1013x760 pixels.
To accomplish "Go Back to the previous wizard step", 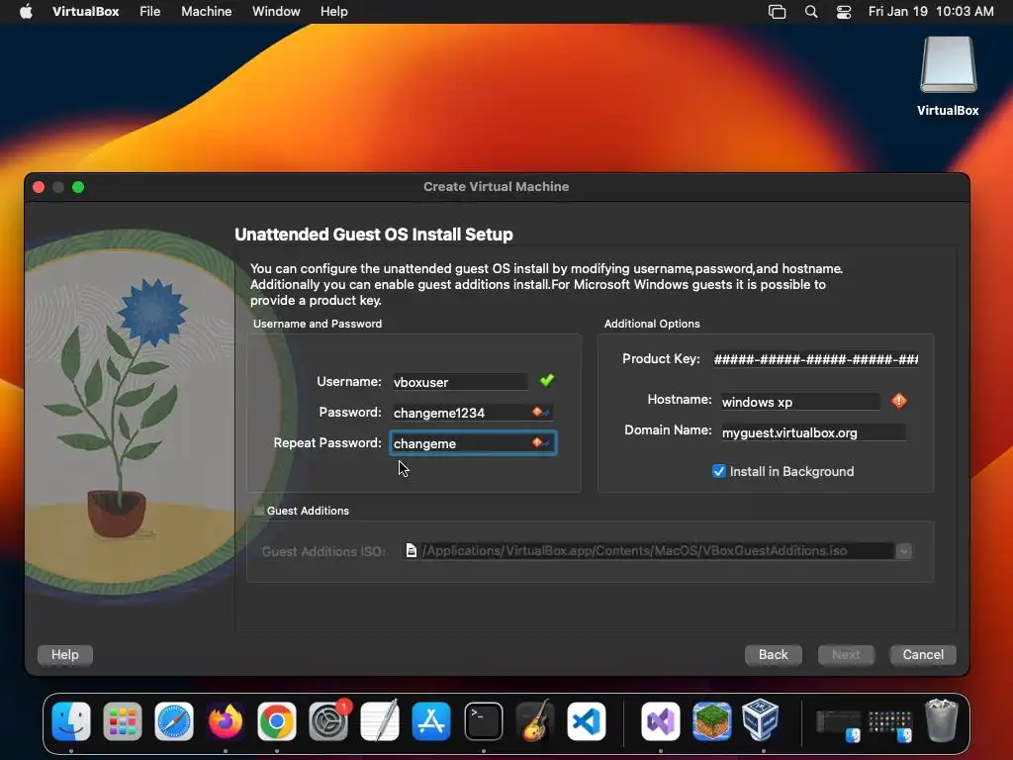I will tap(774, 655).
